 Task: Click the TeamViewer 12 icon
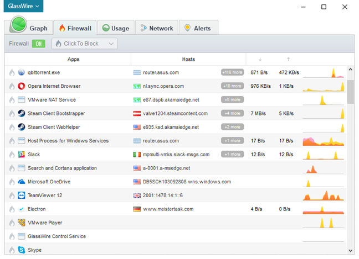[x=21, y=195]
